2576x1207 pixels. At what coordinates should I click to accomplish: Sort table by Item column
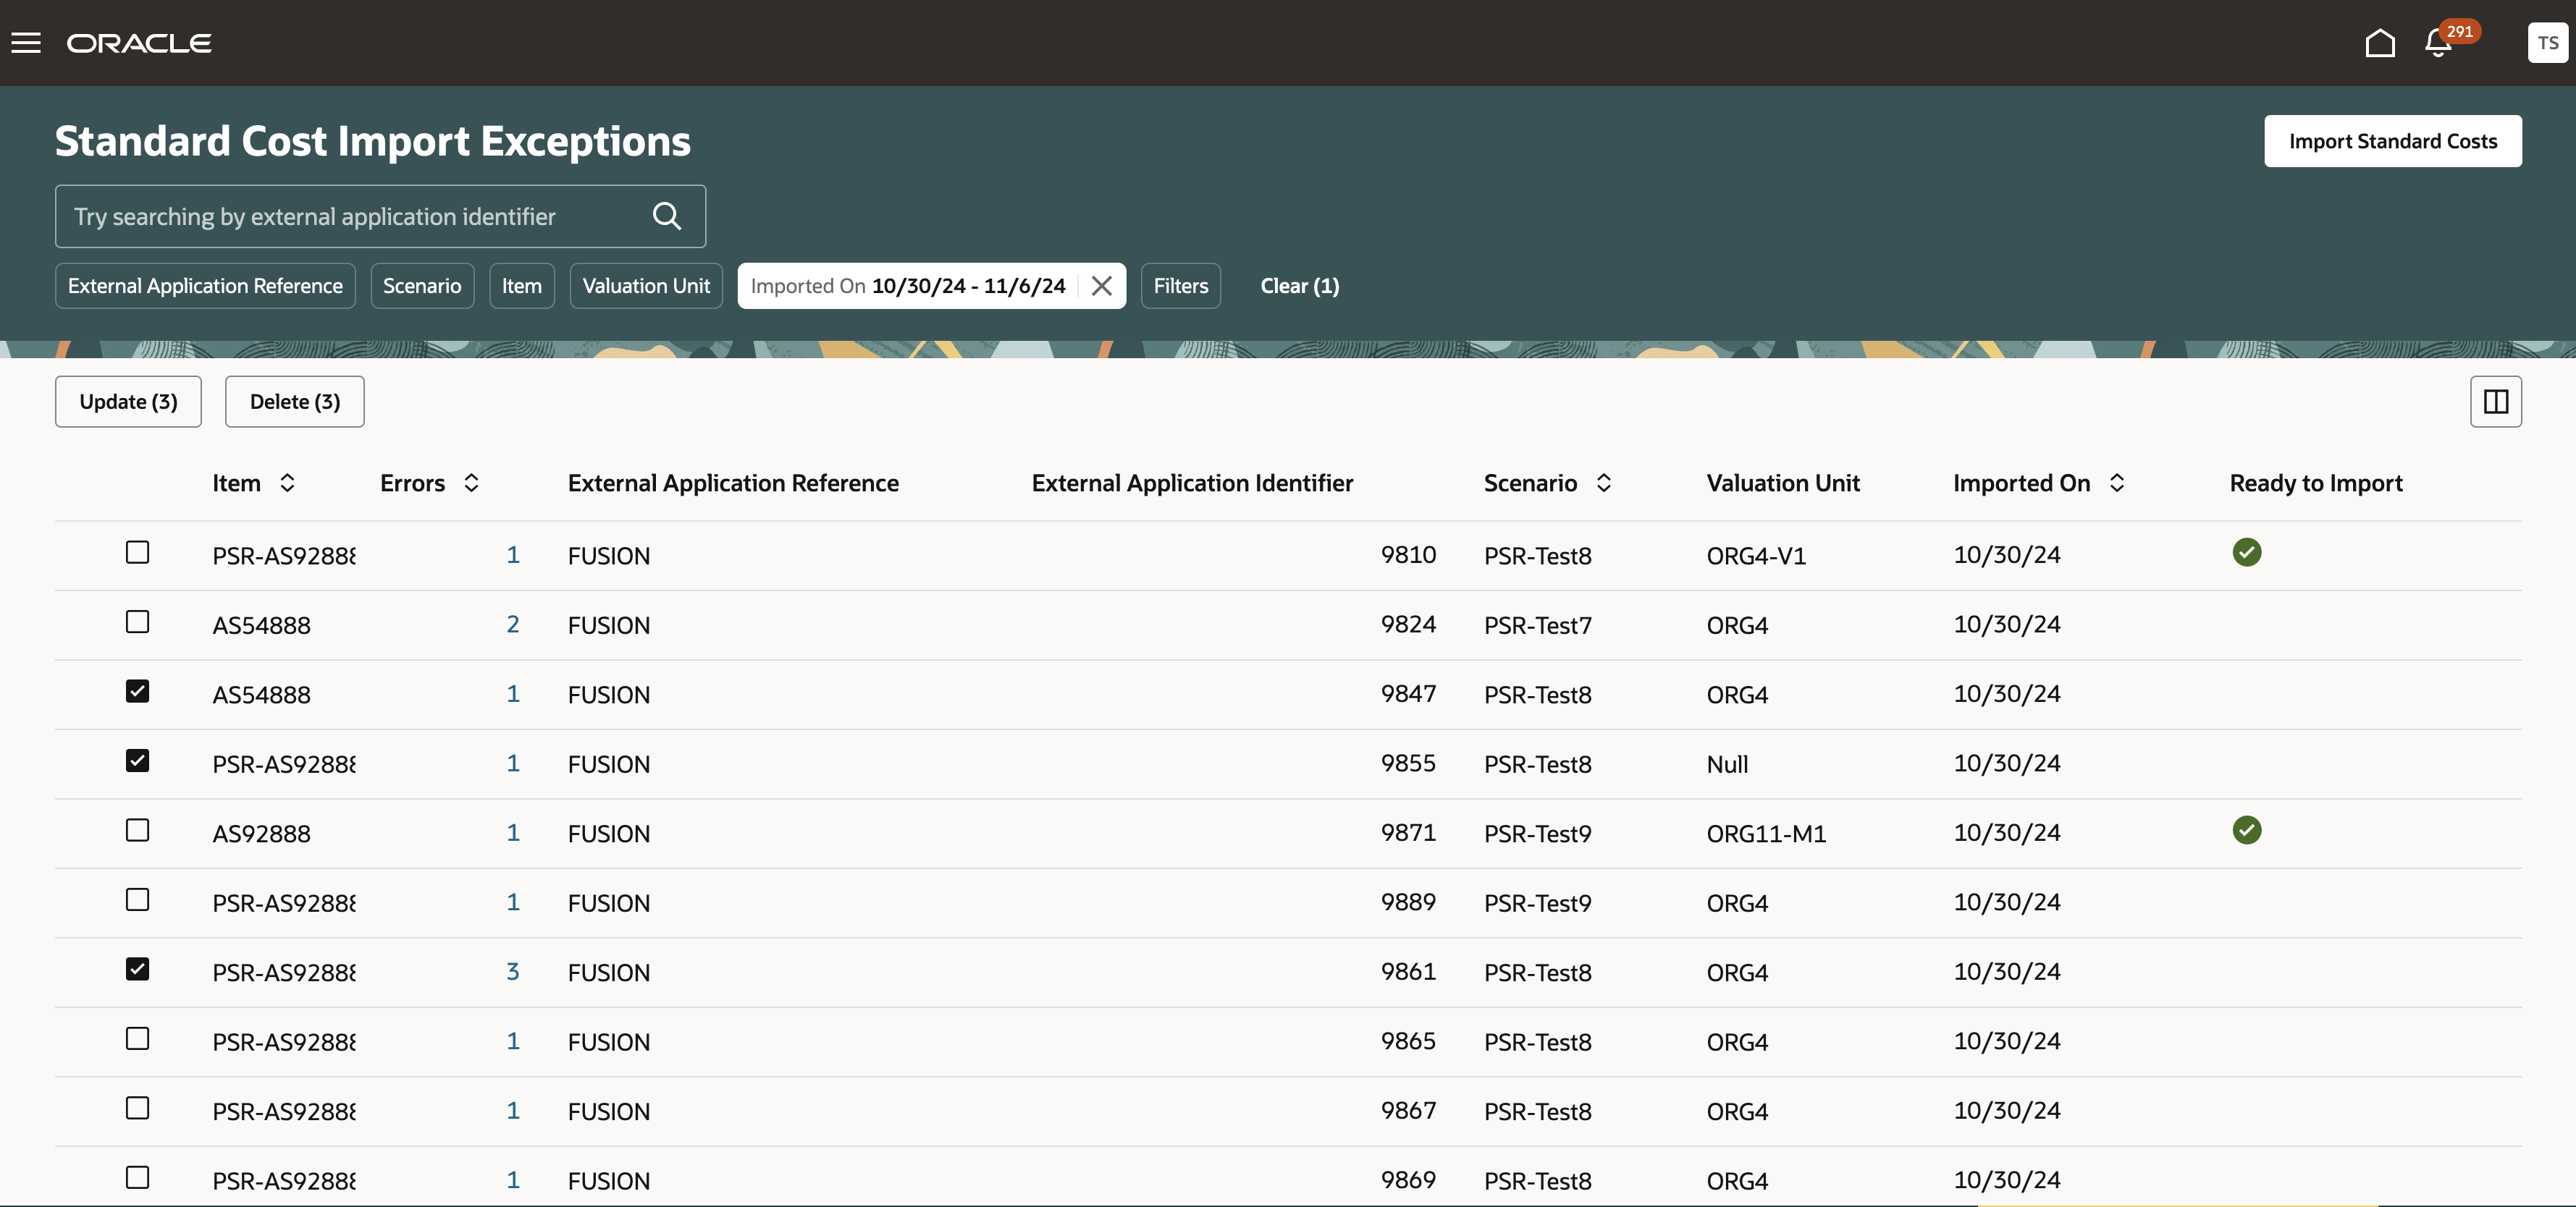point(287,483)
